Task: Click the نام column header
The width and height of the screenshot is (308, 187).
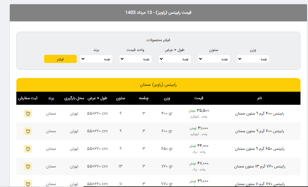Action: tap(260, 98)
